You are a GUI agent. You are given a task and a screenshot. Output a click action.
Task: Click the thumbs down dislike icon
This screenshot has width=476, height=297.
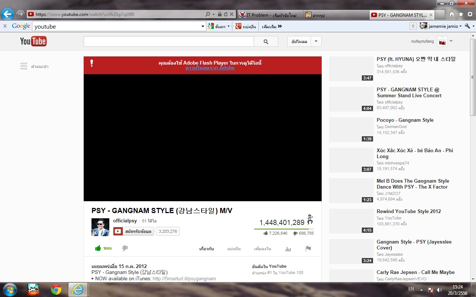(125, 248)
